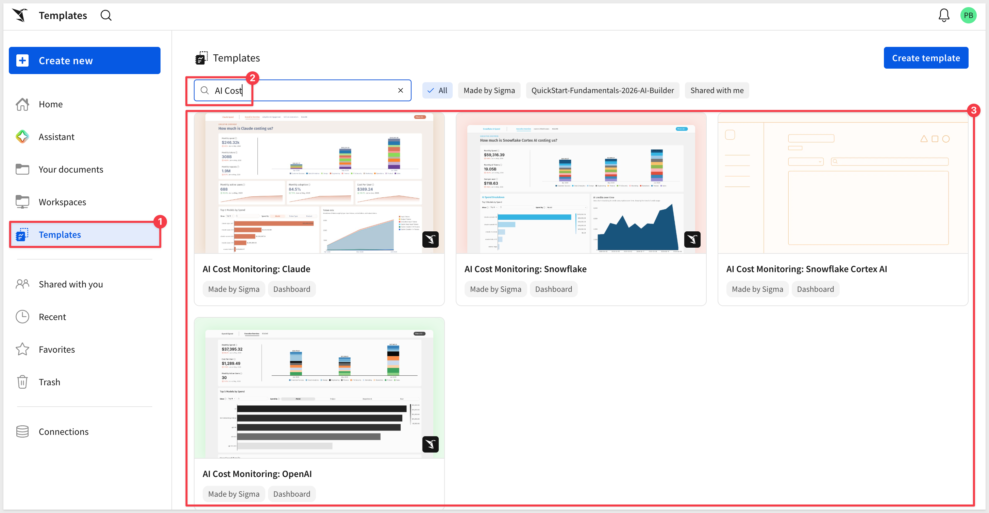Select Templates in the sidebar
This screenshot has height=513, width=989.
(x=84, y=235)
